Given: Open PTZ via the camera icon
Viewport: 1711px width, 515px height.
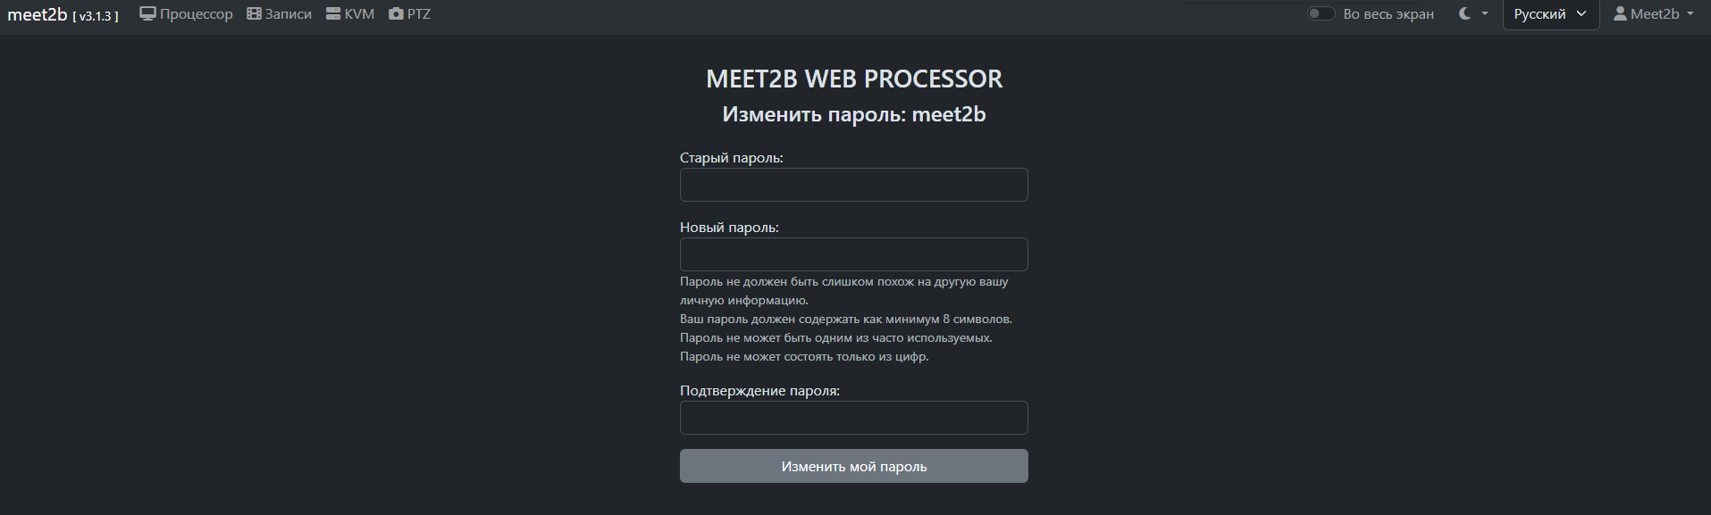Looking at the screenshot, I should [x=394, y=13].
